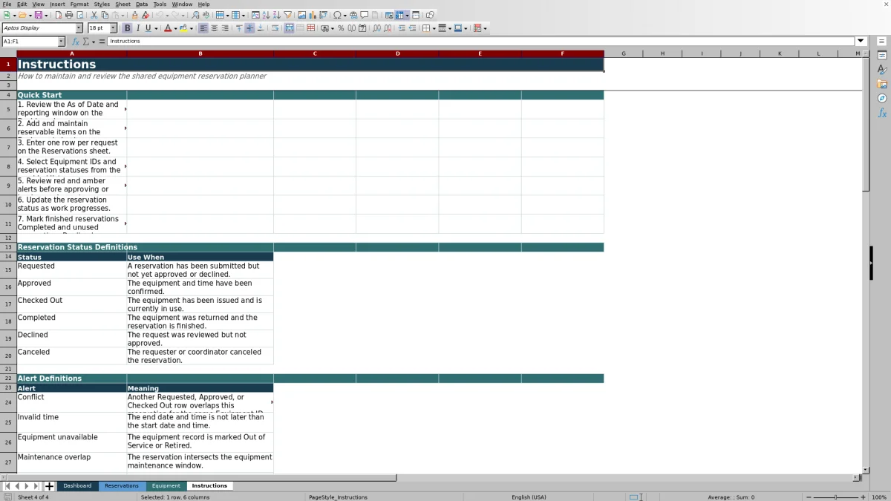
Task: Toggle Bold formatting
Action: [127, 28]
